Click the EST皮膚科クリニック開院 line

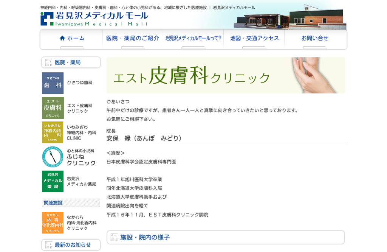pos(158,215)
